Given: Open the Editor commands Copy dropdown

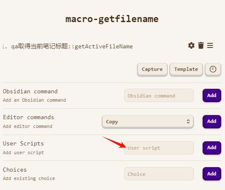Looking at the screenshot, I should [148, 122].
